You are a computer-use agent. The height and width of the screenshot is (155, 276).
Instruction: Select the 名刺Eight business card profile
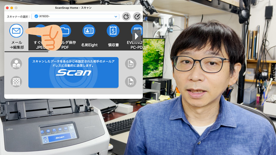(x=89, y=31)
